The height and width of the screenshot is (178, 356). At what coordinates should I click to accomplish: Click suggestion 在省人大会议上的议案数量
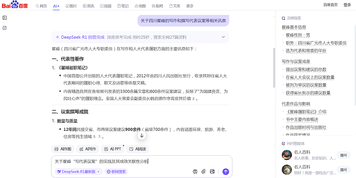[x=310, y=77]
